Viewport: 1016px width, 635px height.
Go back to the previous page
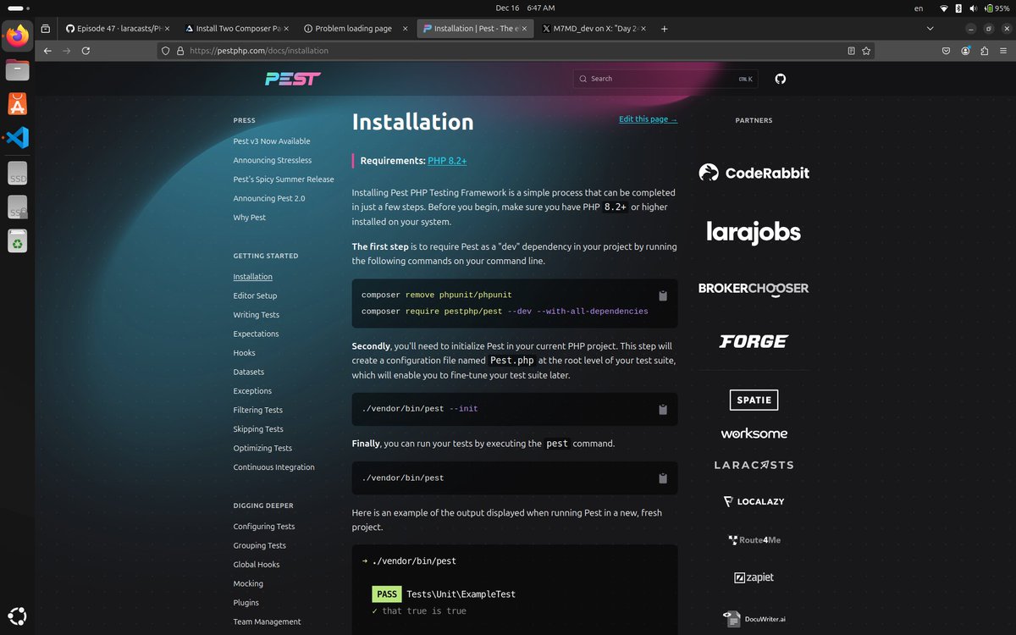pos(47,51)
